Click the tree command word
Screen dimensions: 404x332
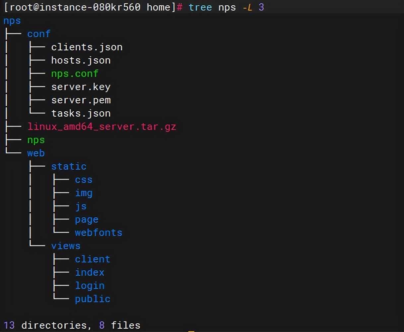200,7
